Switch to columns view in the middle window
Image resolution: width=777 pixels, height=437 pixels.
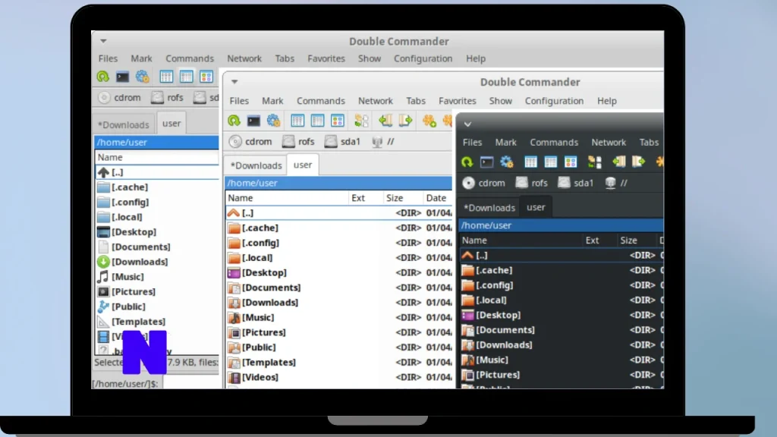(317, 121)
